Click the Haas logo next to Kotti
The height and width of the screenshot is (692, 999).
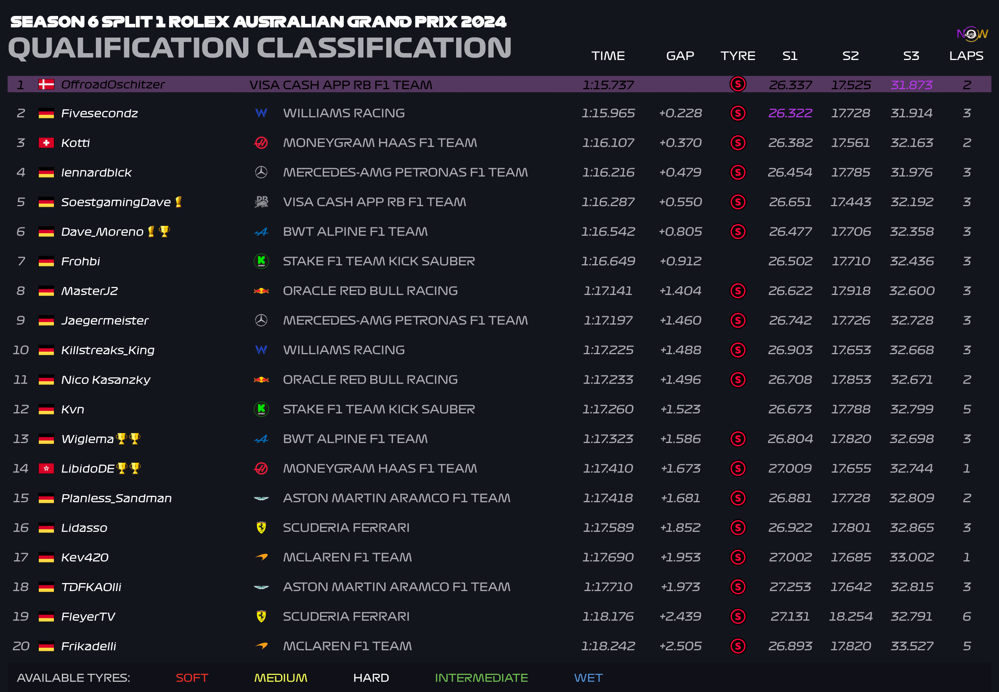[x=261, y=143]
